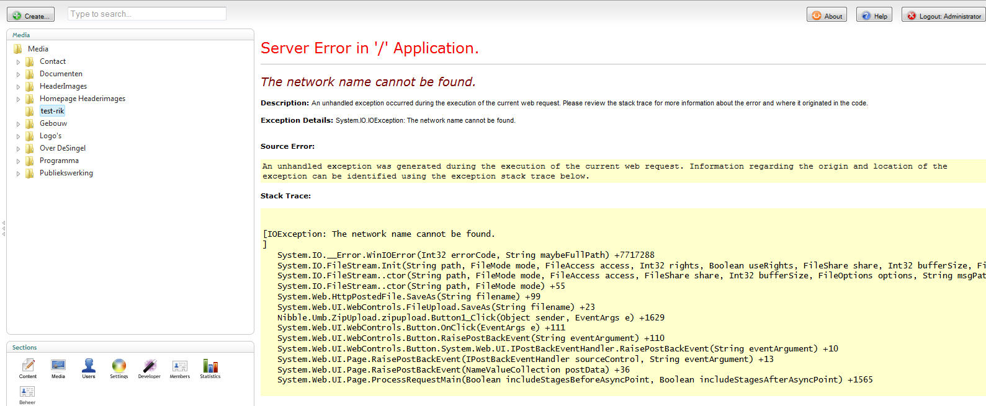The width and height of the screenshot is (986, 406).
Task: Open the Media section icon
Action: [x=58, y=366]
